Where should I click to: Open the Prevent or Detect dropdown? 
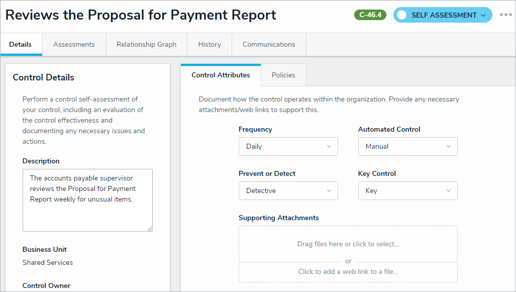(x=288, y=191)
